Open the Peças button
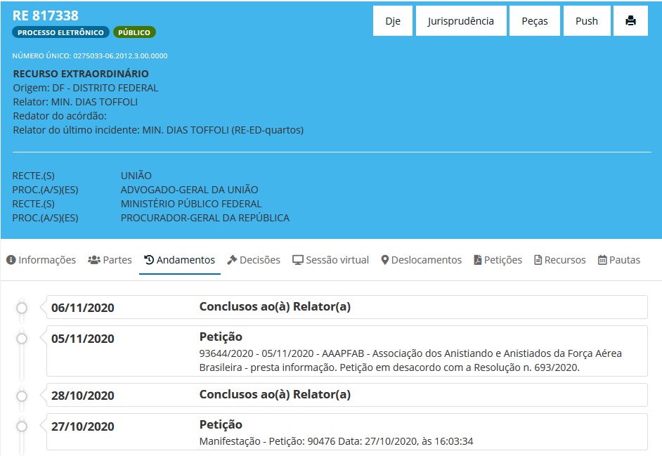Image resolution: width=662 pixels, height=456 pixels. pos(535,20)
